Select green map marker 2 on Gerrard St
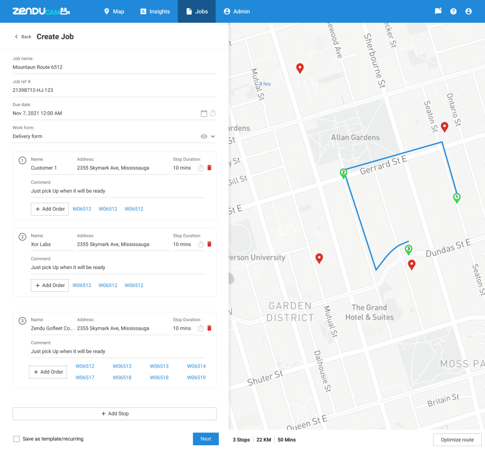This screenshot has height=450, width=485. click(x=343, y=173)
